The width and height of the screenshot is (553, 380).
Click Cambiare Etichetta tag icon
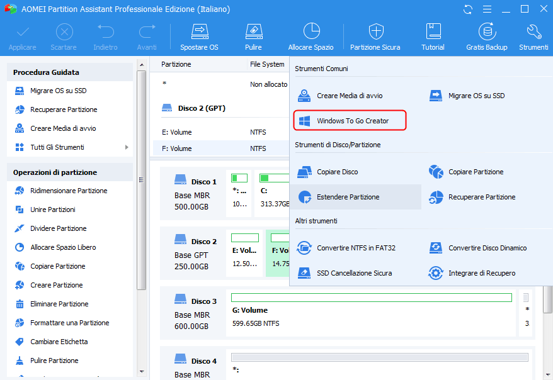click(x=20, y=342)
